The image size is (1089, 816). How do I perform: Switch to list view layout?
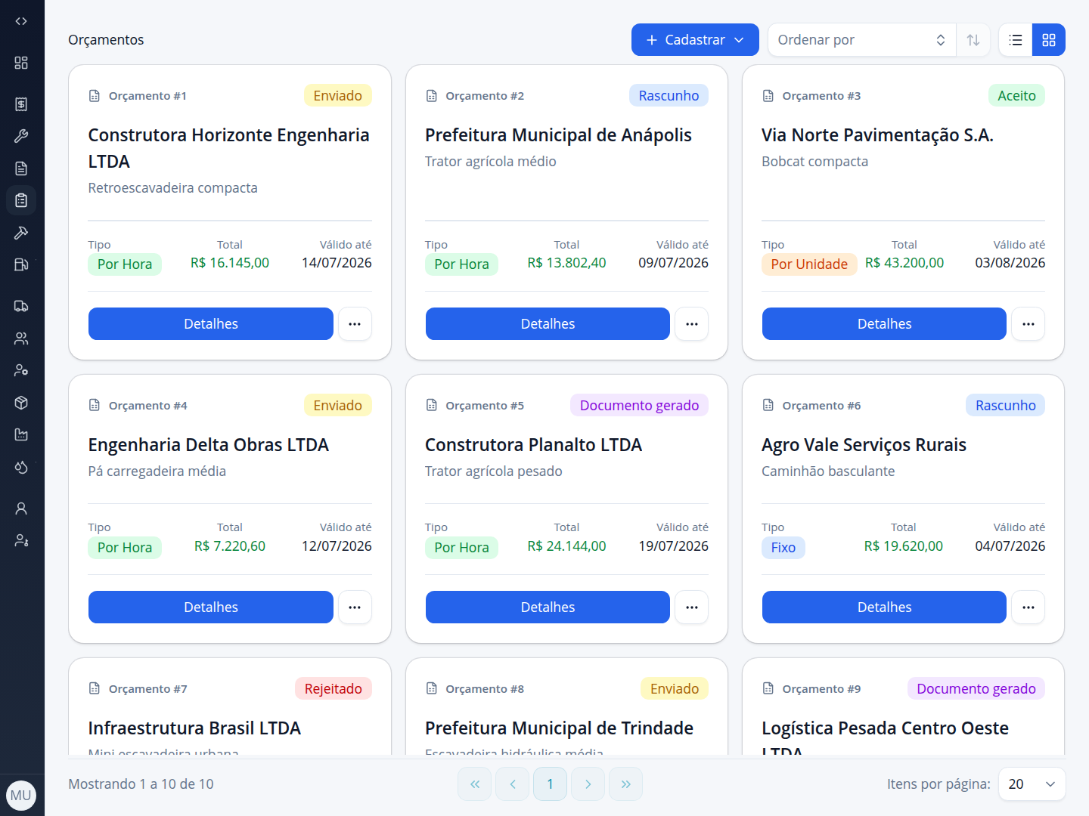(1016, 40)
